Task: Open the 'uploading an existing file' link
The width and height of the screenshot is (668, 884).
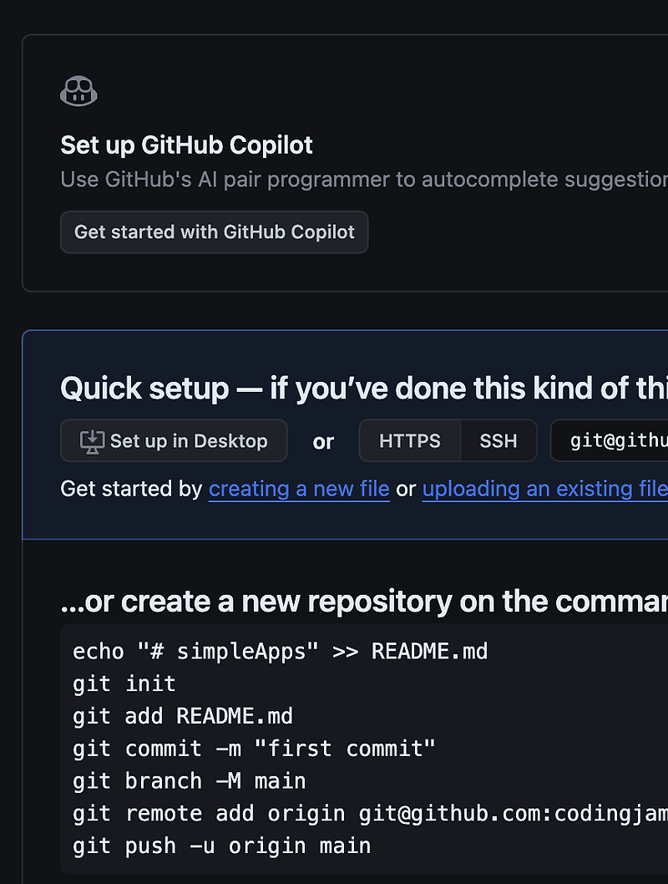Action: (544, 489)
